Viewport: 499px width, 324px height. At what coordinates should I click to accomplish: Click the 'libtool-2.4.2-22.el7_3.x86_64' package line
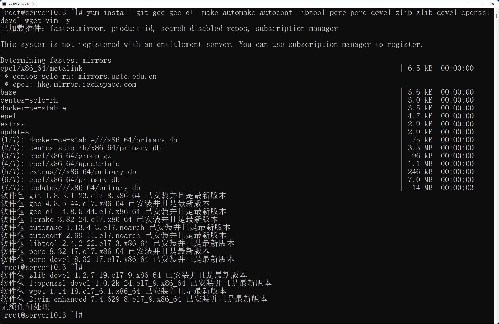coord(118,244)
